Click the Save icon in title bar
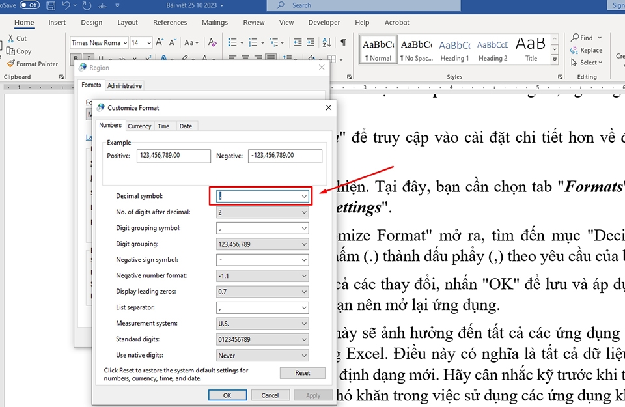The image size is (625, 407). coord(51,5)
